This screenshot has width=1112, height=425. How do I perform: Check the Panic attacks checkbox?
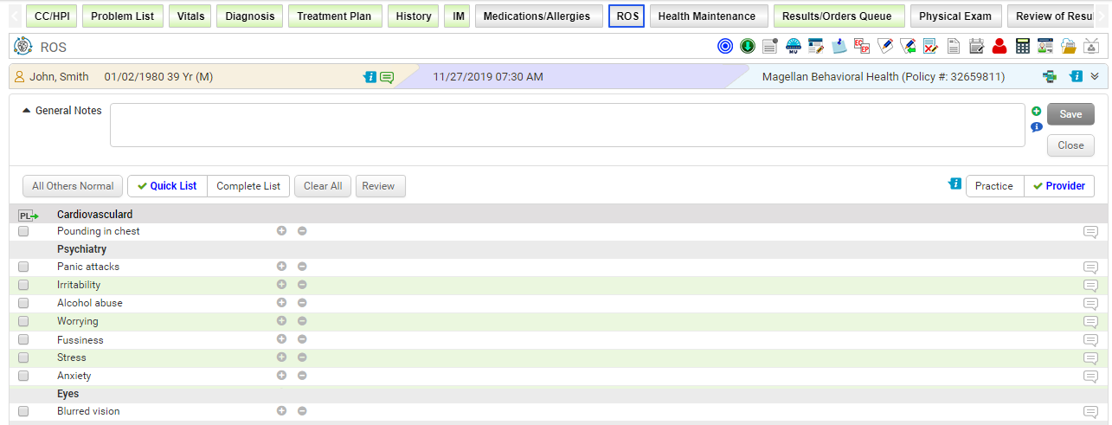click(x=23, y=267)
